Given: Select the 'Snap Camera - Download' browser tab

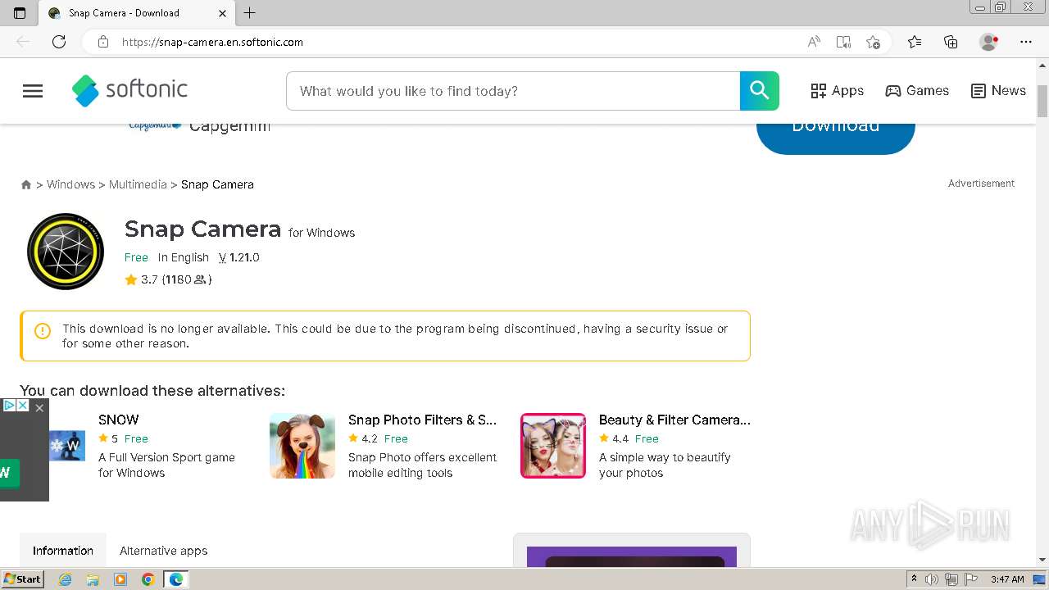Looking at the screenshot, I should click(137, 13).
